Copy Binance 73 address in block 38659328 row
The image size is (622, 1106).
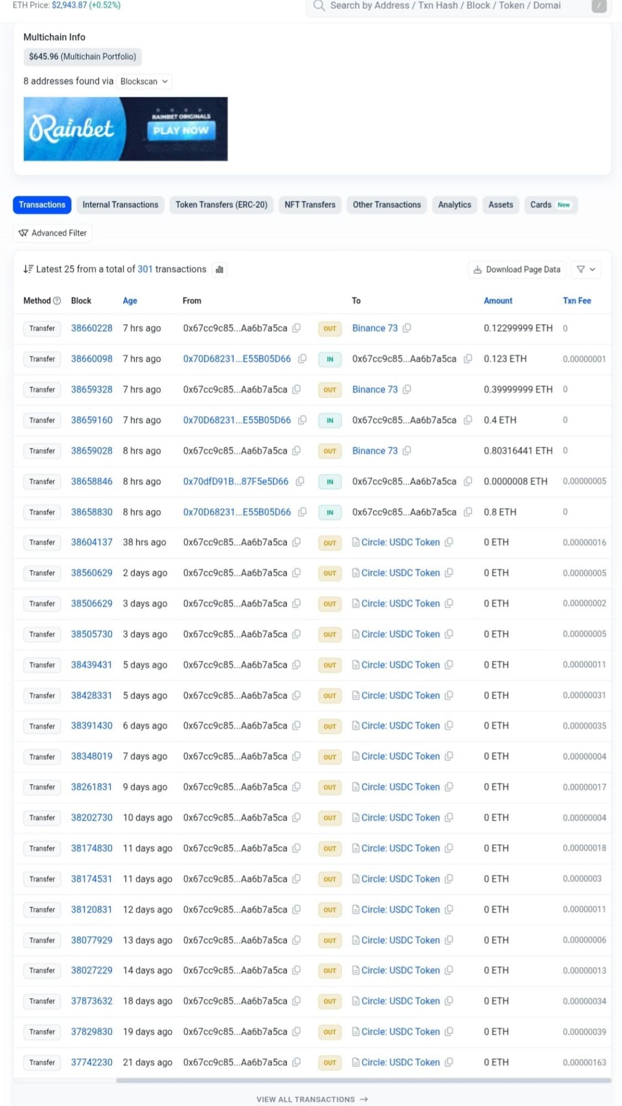click(407, 389)
